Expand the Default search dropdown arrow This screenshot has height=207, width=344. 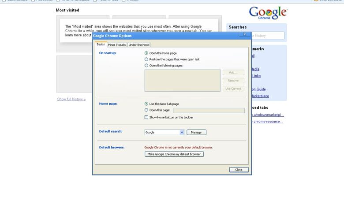(182, 132)
